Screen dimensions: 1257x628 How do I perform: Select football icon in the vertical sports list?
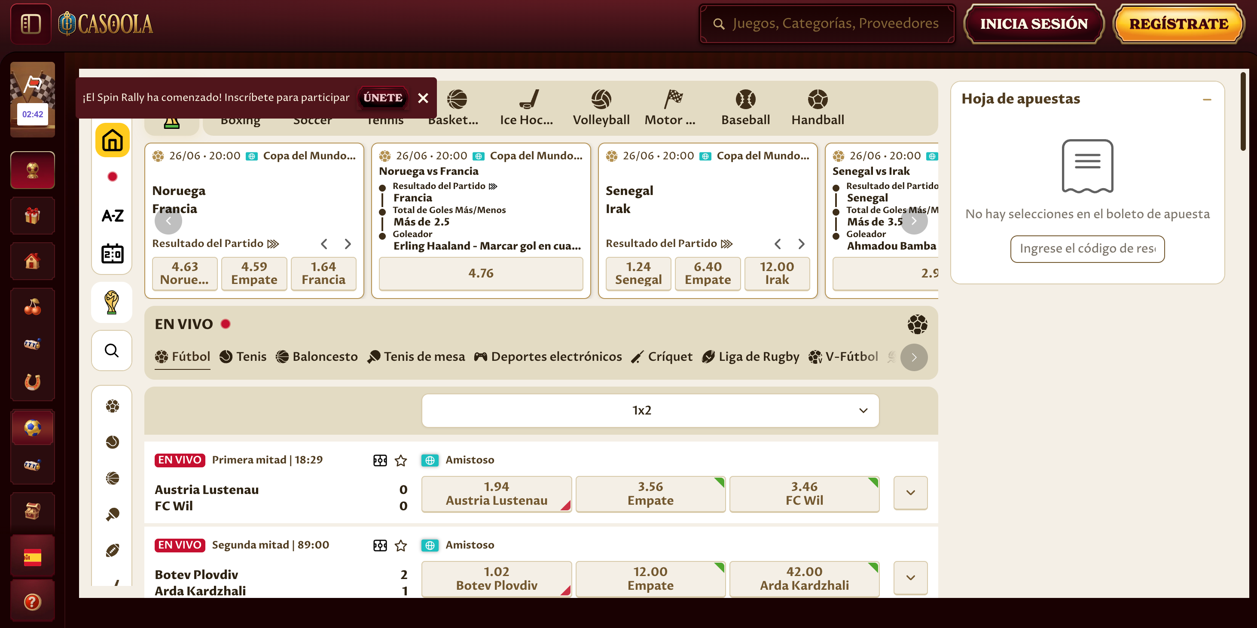112,406
